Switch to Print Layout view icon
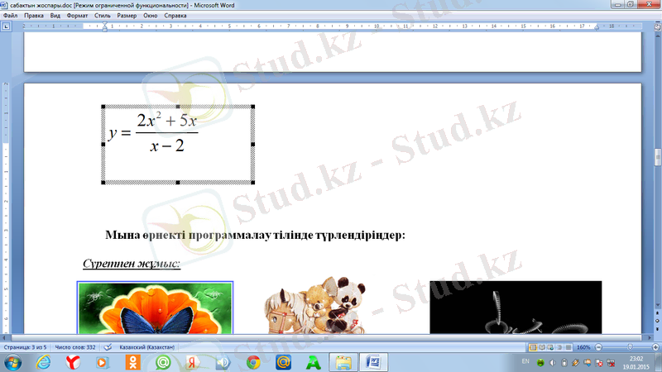This screenshot has height=372, width=662. pos(534,348)
